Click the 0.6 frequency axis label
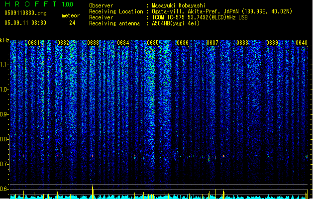This screenshot has width=313, height=199. point(4,189)
